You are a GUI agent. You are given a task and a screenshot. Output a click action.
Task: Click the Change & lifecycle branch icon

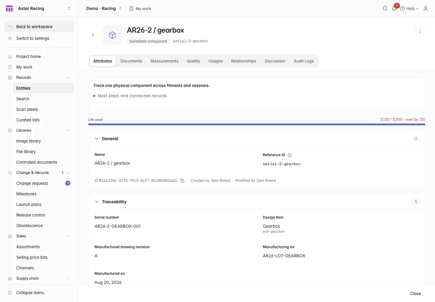[10, 173]
